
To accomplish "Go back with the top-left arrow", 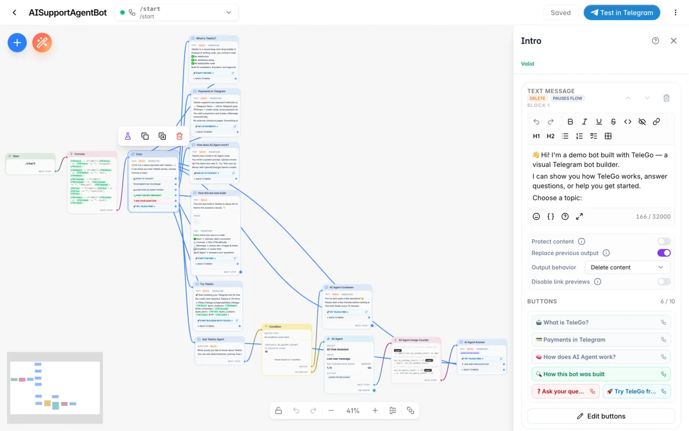I will (x=15, y=12).
